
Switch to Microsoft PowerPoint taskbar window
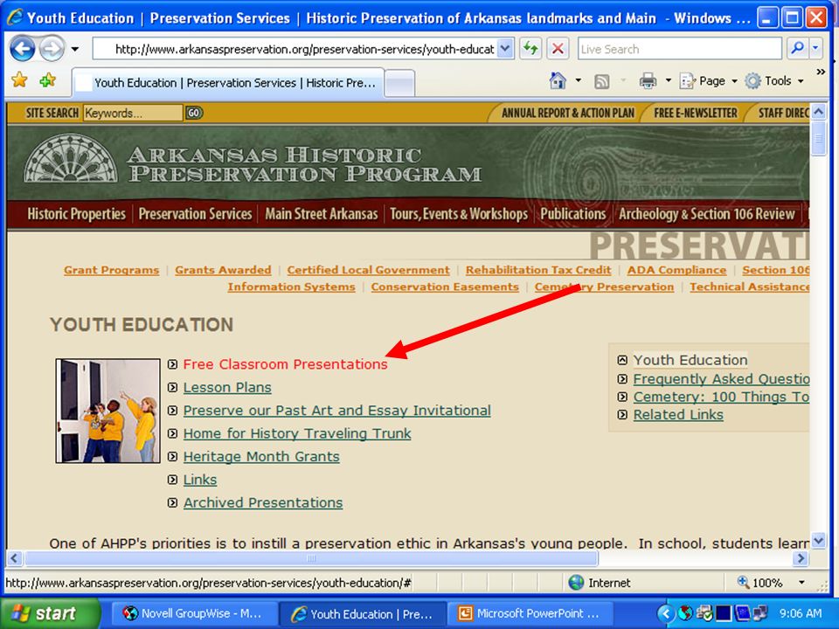click(530, 613)
